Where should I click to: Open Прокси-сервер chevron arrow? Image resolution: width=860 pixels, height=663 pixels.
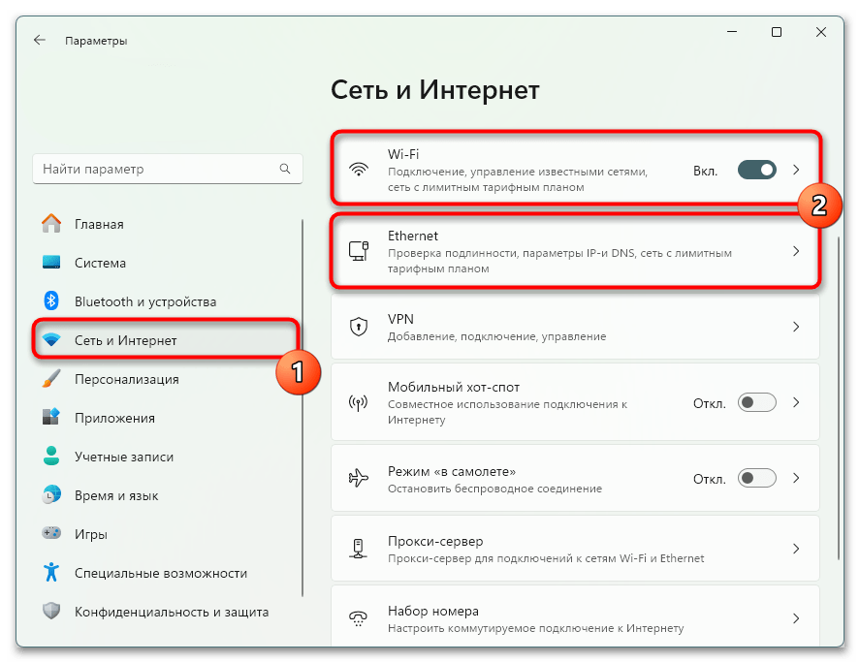coord(796,549)
